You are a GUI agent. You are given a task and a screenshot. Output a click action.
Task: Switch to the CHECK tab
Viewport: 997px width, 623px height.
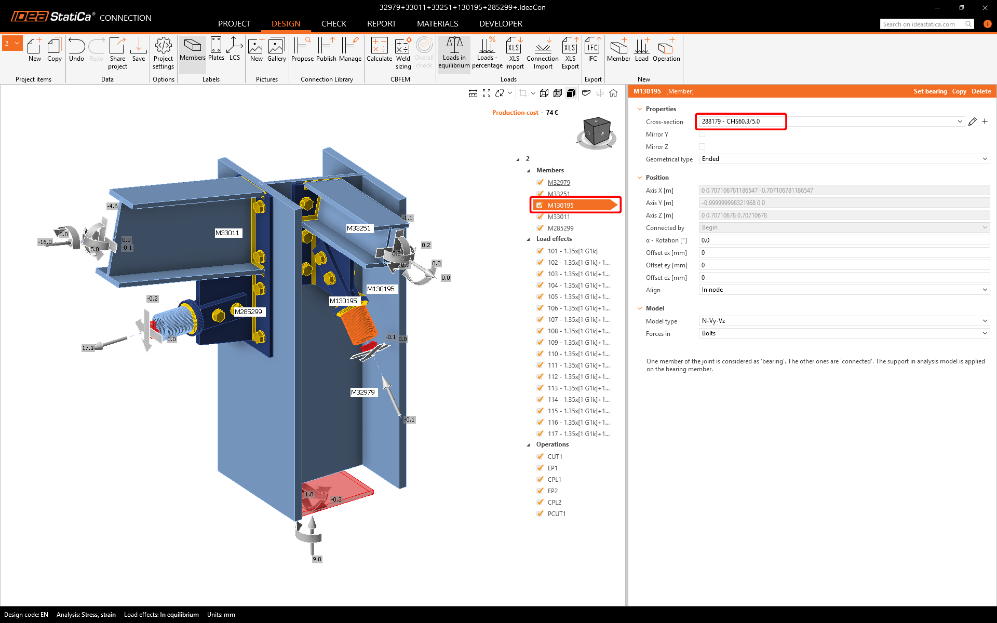pyautogui.click(x=333, y=24)
